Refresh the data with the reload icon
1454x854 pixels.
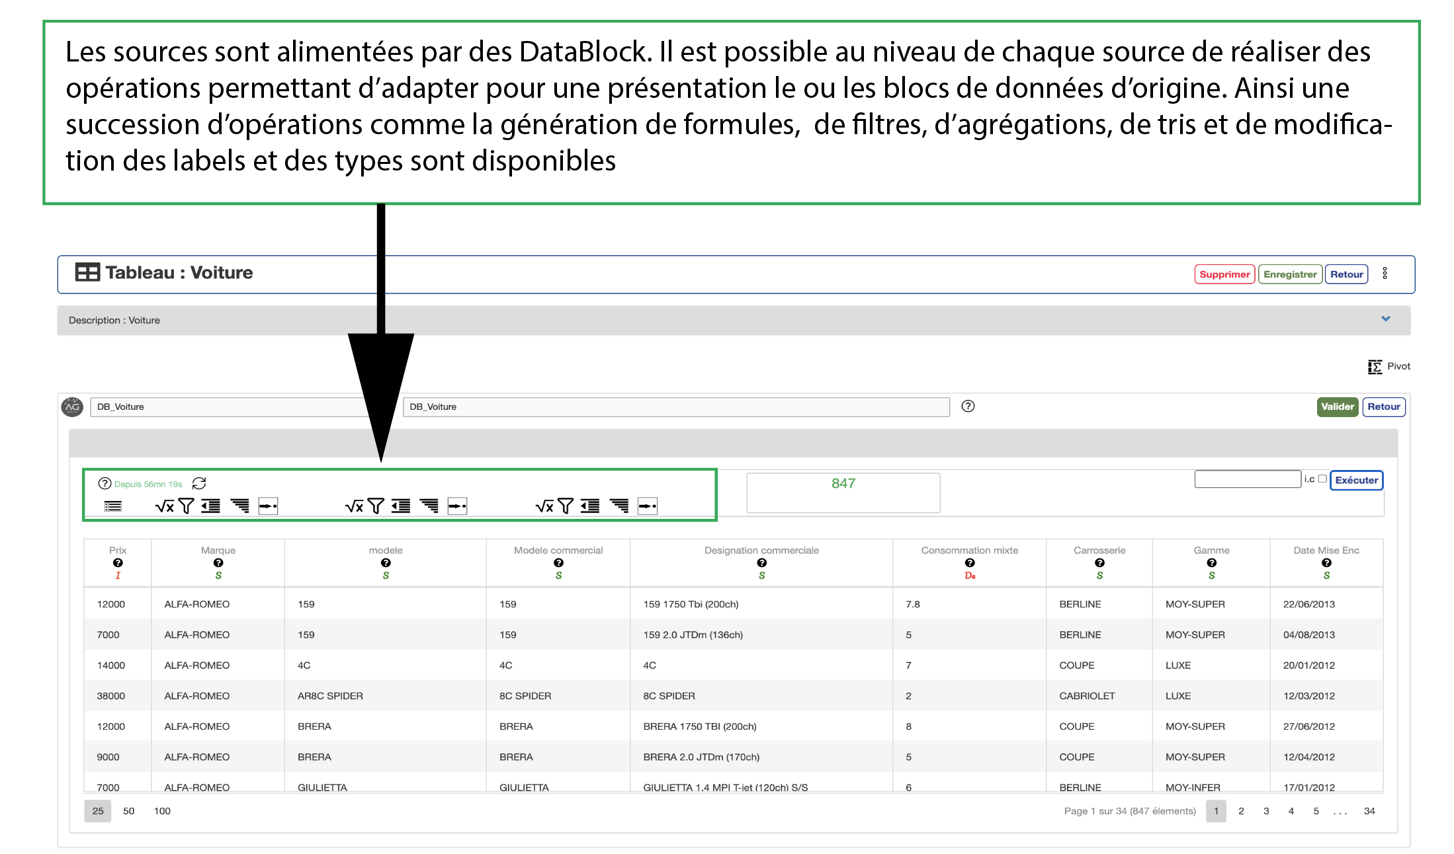(198, 483)
